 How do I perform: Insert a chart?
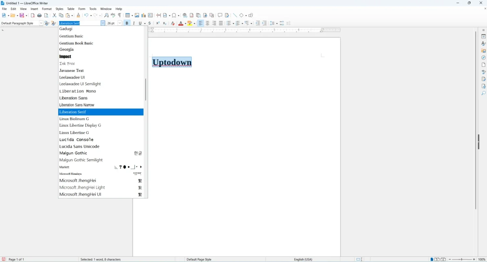143,15
